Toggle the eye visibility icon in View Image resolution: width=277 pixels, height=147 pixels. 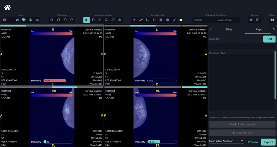17,20
